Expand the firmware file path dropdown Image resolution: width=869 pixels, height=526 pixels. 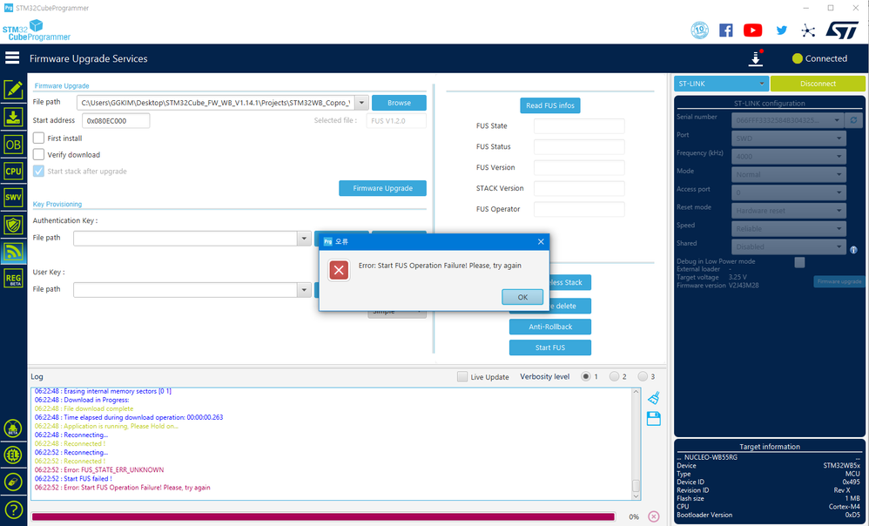[361, 103]
